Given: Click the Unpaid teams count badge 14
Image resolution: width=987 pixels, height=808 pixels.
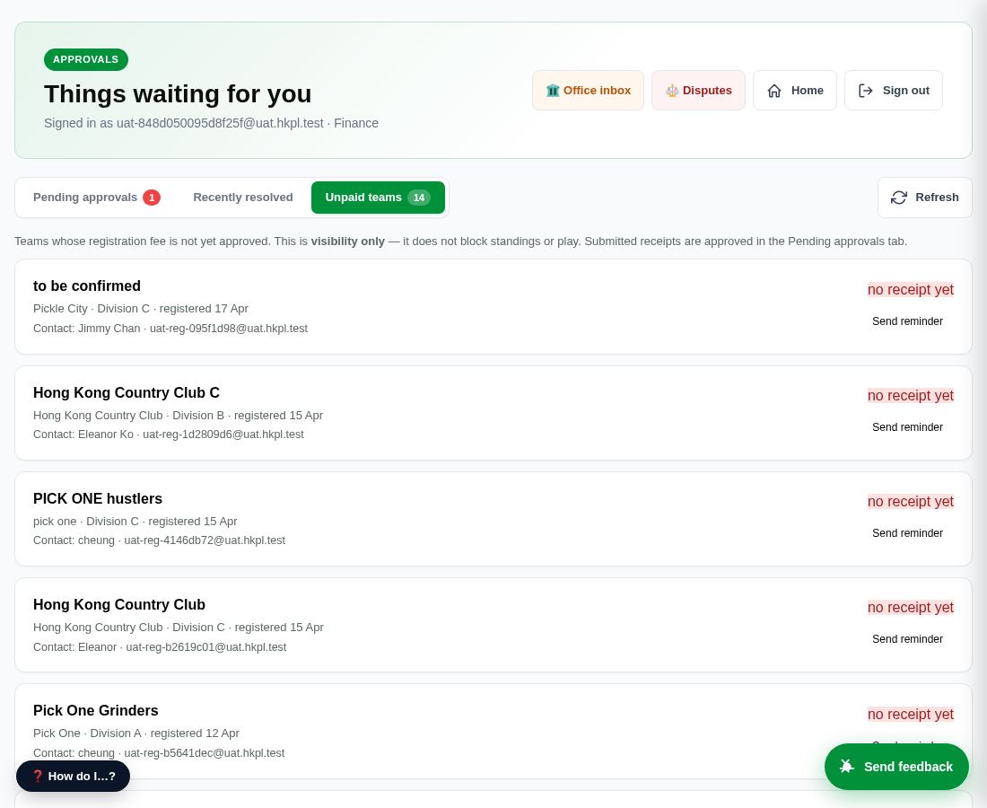Looking at the screenshot, I should click(419, 198).
